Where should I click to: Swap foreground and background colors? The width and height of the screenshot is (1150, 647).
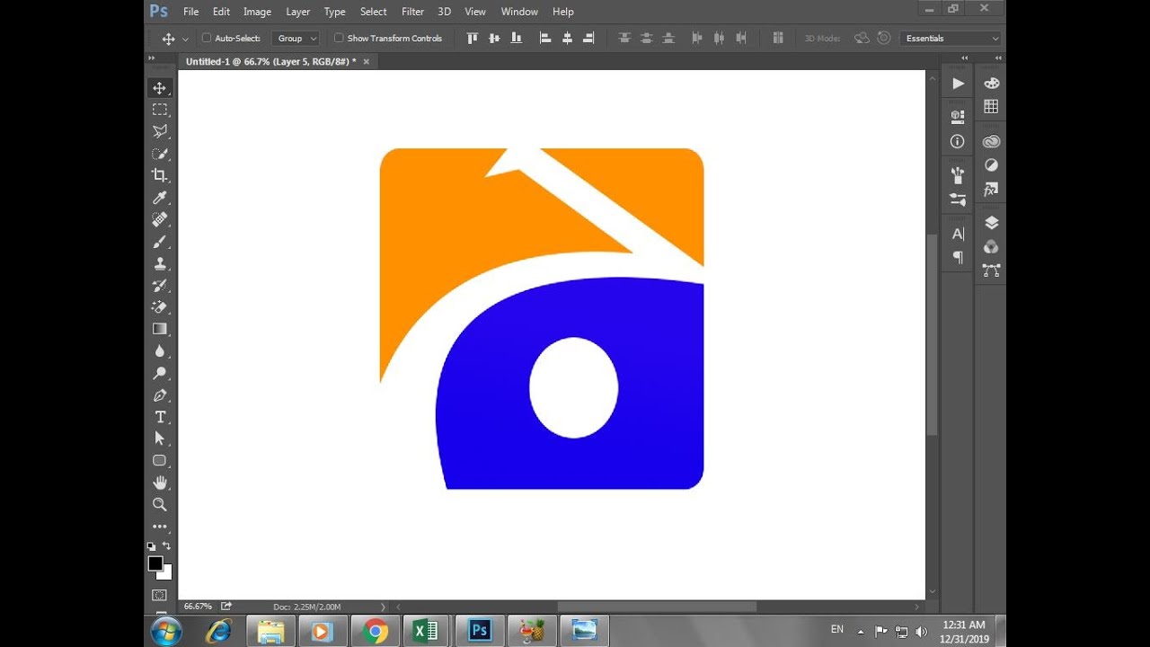(167, 546)
